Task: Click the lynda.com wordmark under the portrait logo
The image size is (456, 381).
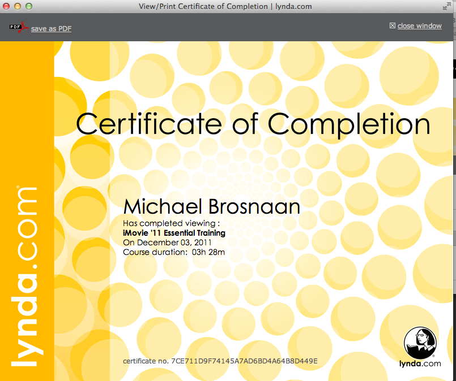Action: pyautogui.click(x=420, y=364)
